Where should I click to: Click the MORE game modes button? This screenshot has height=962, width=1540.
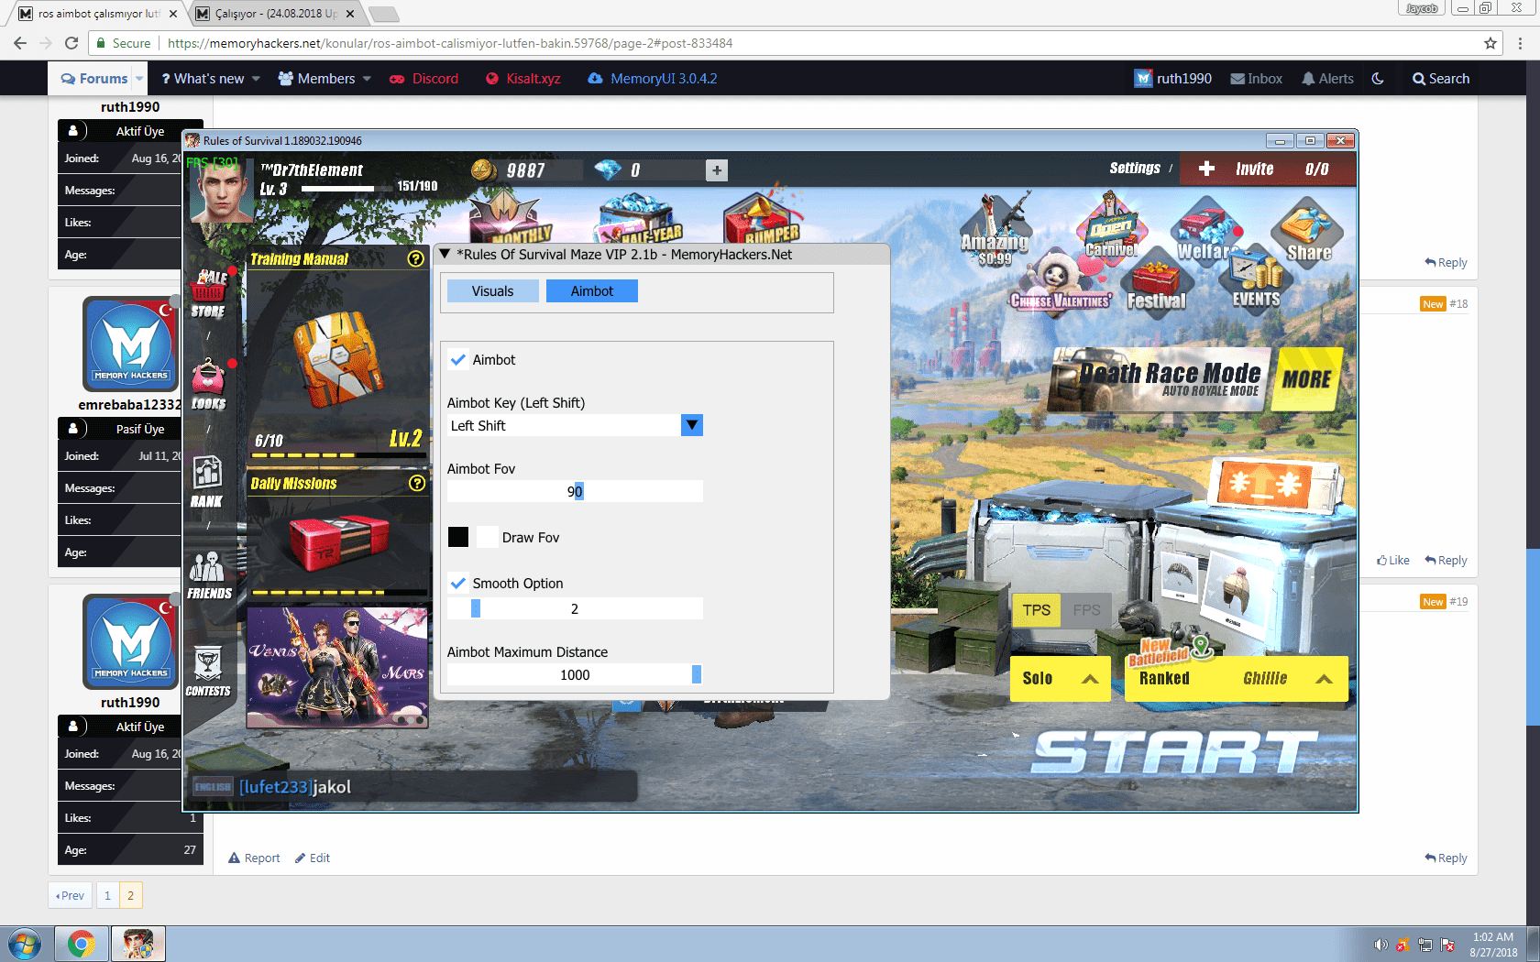(1307, 378)
